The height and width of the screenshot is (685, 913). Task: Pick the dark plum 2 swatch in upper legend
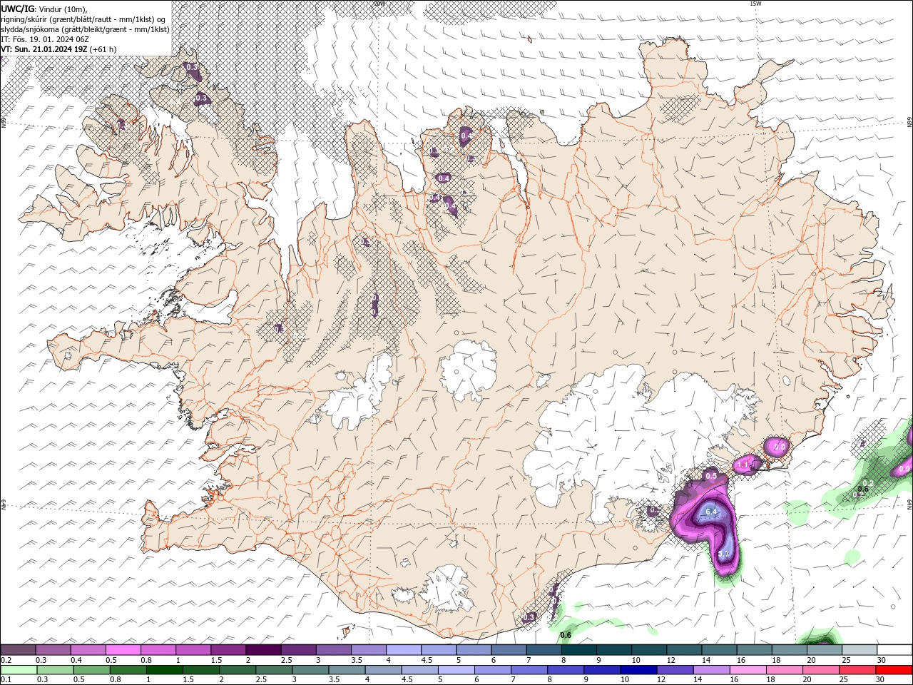[262, 650]
